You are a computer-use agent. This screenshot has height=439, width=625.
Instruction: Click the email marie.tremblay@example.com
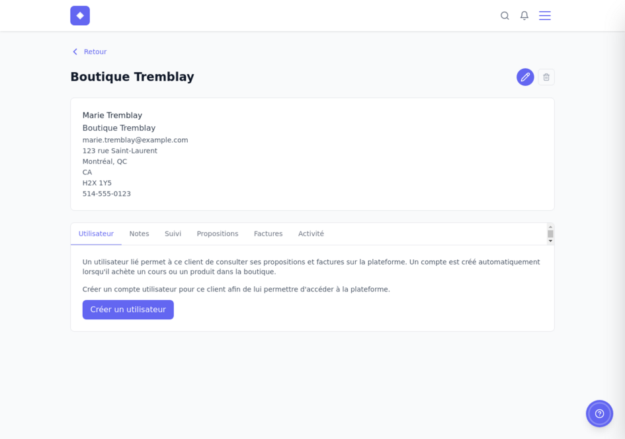pyautogui.click(x=135, y=140)
